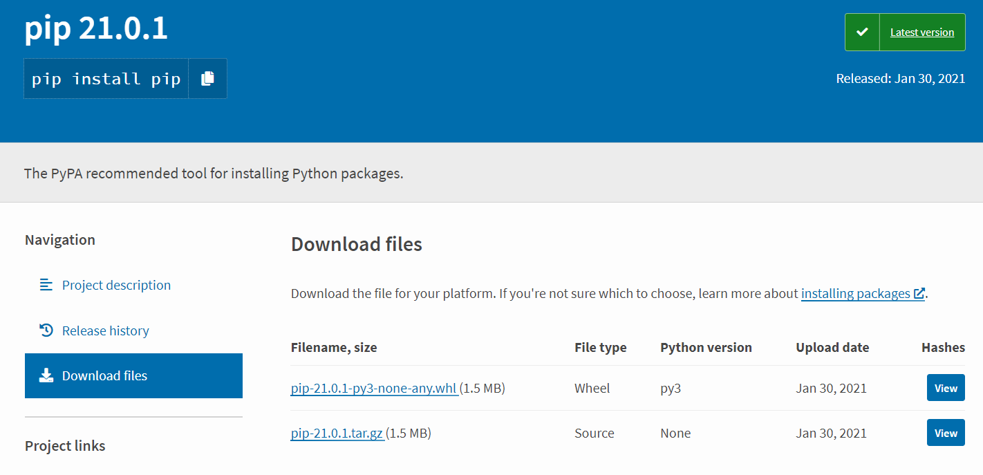Image resolution: width=983 pixels, height=475 pixels.
Task: Open the Latest version link
Action: tap(921, 32)
